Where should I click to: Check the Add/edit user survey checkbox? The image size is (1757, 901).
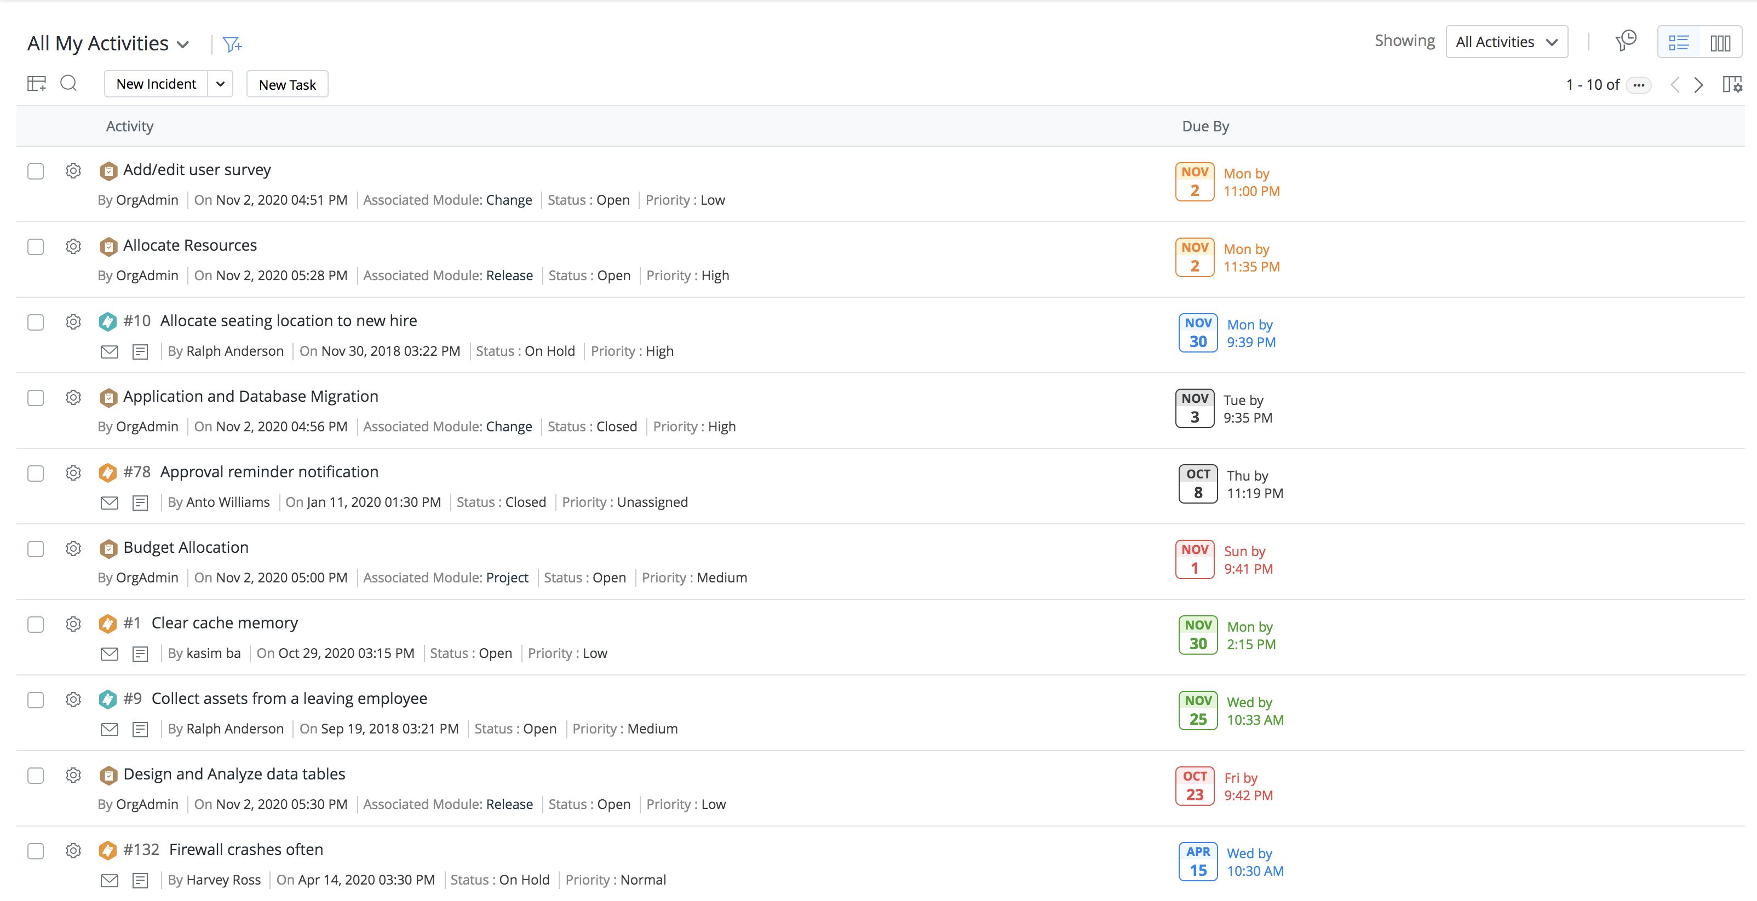point(36,171)
